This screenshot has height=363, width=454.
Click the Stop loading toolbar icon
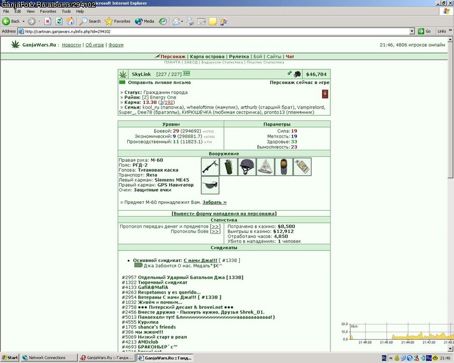(x=48, y=21)
